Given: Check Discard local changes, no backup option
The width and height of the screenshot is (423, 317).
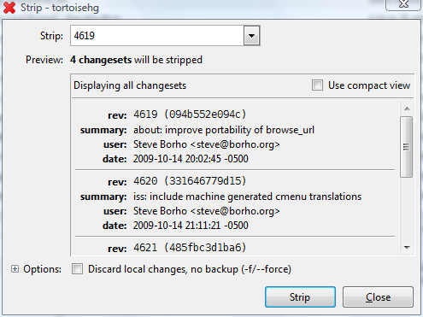Looking at the screenshot, I should point(77,269).
